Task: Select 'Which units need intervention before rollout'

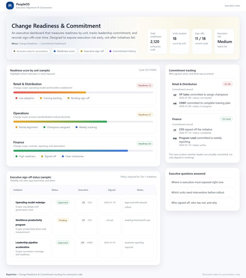Action: [202, 193]
